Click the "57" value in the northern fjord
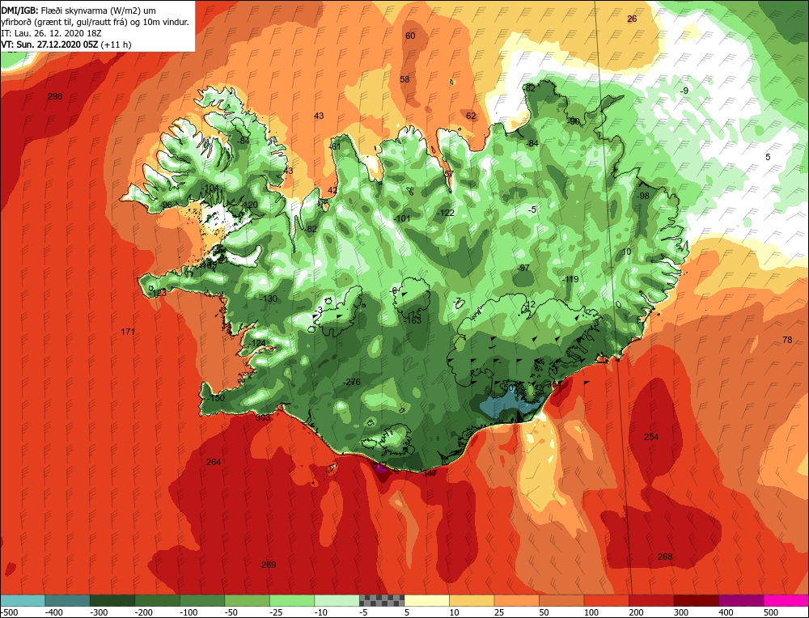The image size is (809, 618). (449, 174)
